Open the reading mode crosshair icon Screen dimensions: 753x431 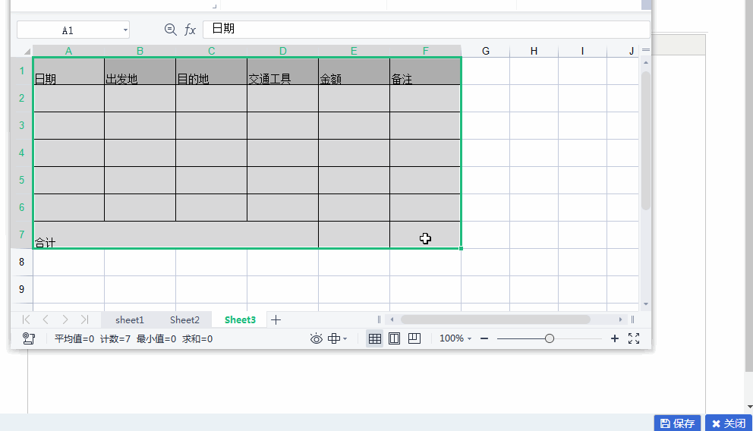(334, 339)
